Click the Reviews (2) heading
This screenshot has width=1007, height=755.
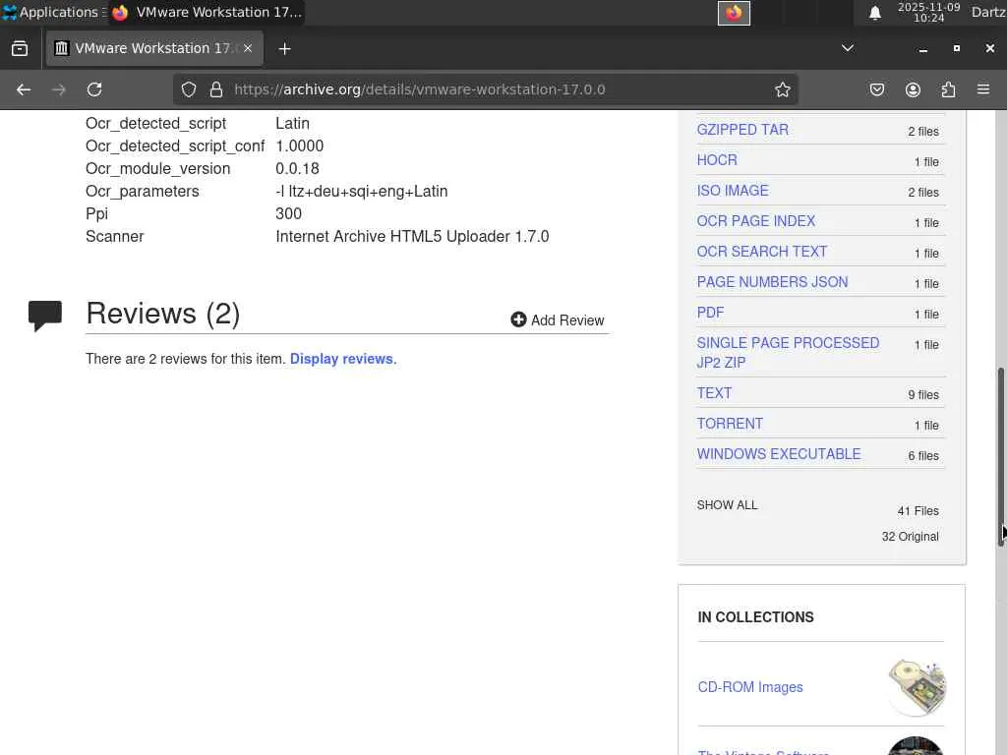point(163,314)
